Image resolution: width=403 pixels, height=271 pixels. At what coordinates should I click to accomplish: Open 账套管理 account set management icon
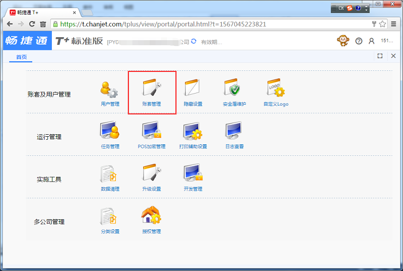[x=152, y=87]
